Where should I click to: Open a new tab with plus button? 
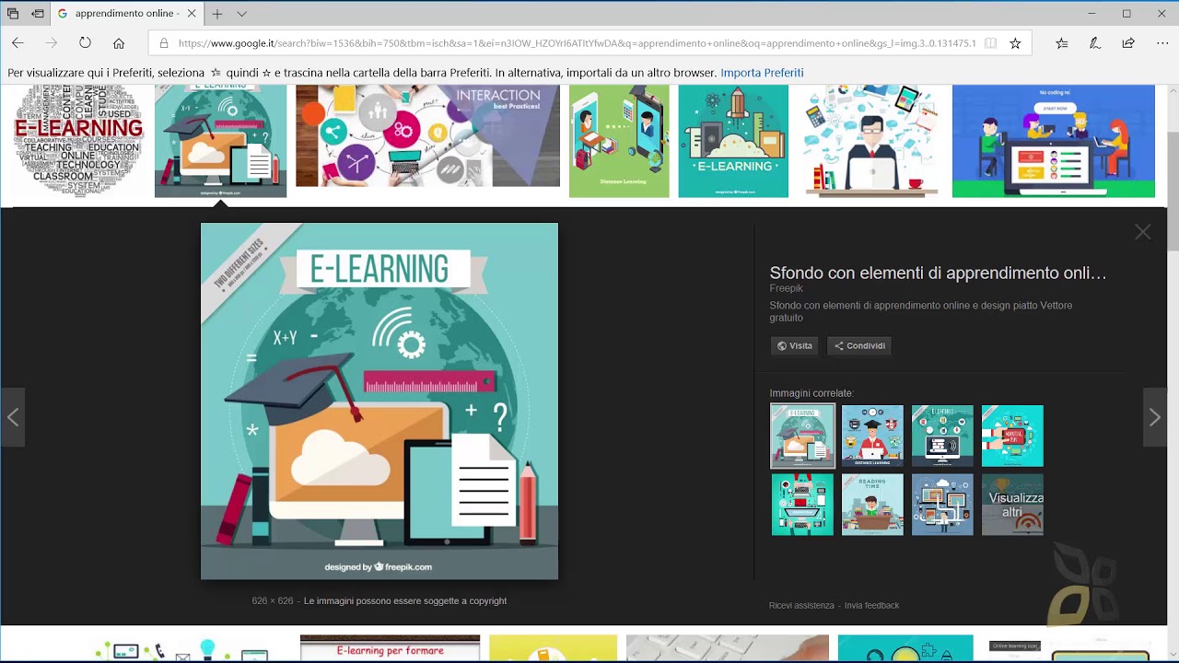pyautogui.click(x=217, y=14)
